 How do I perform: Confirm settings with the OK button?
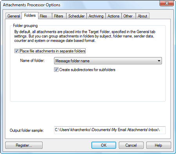104,145
